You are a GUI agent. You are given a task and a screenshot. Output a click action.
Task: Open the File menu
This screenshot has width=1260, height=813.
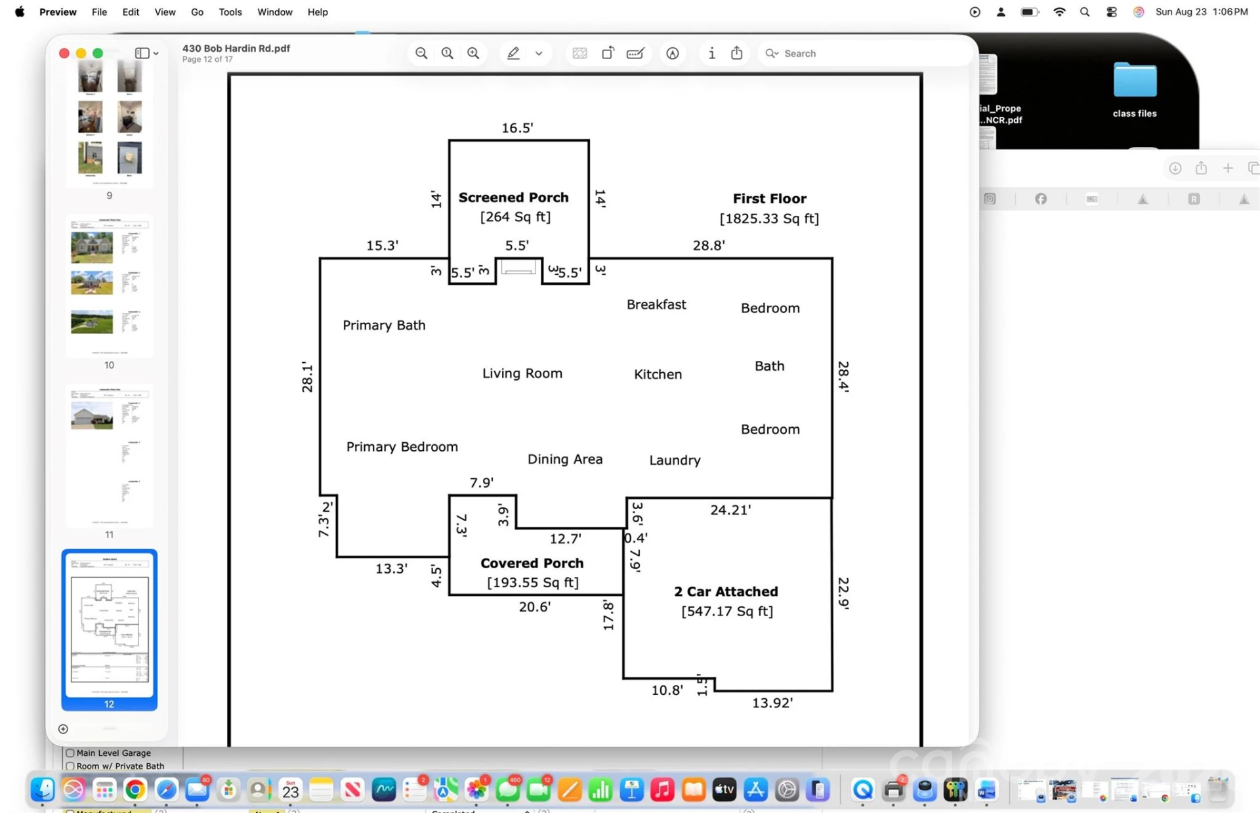point(99,12)
